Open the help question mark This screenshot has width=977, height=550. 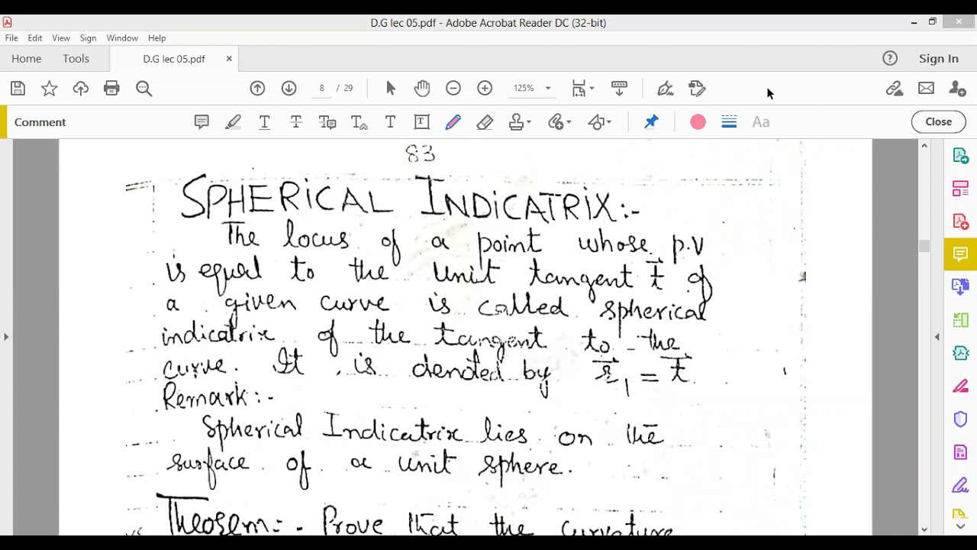[x=890, y=59]
